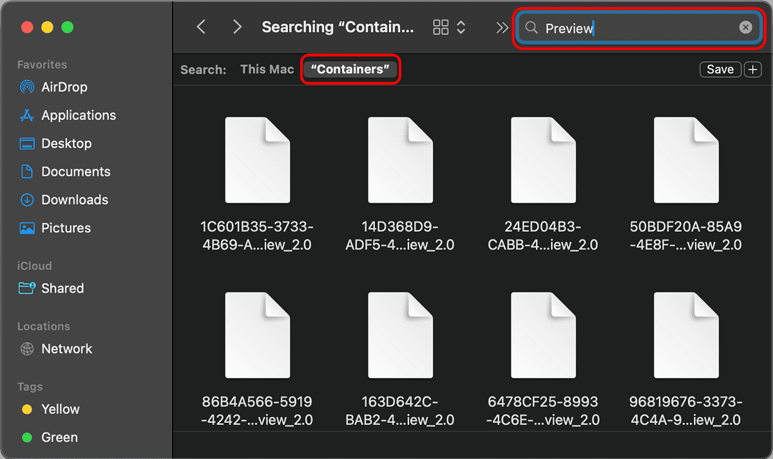Expand the toolbar overflow chevrons
The width and height of the screenshot is (773, 459).
coord(502,27)
